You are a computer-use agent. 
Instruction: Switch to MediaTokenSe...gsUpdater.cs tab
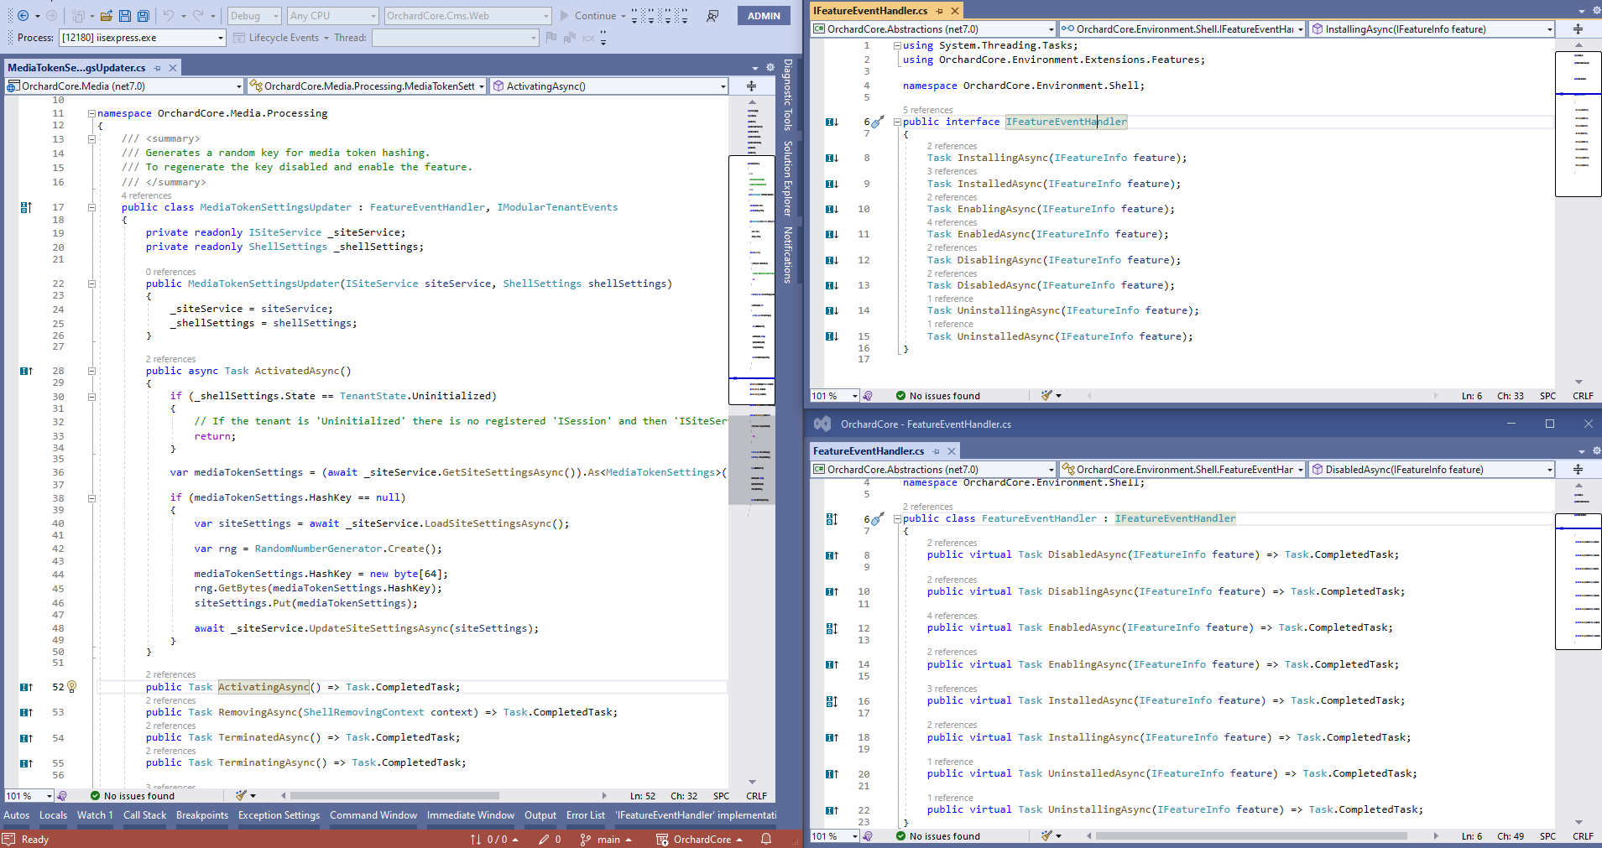[x=76, y=68]
